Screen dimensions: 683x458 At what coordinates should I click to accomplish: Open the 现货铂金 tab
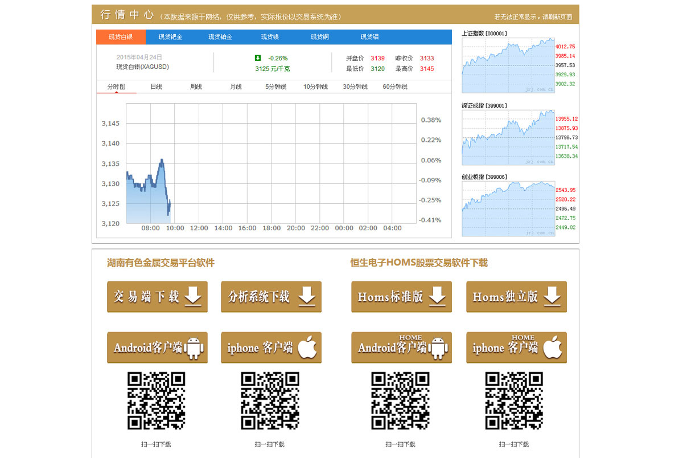point(220,37)
